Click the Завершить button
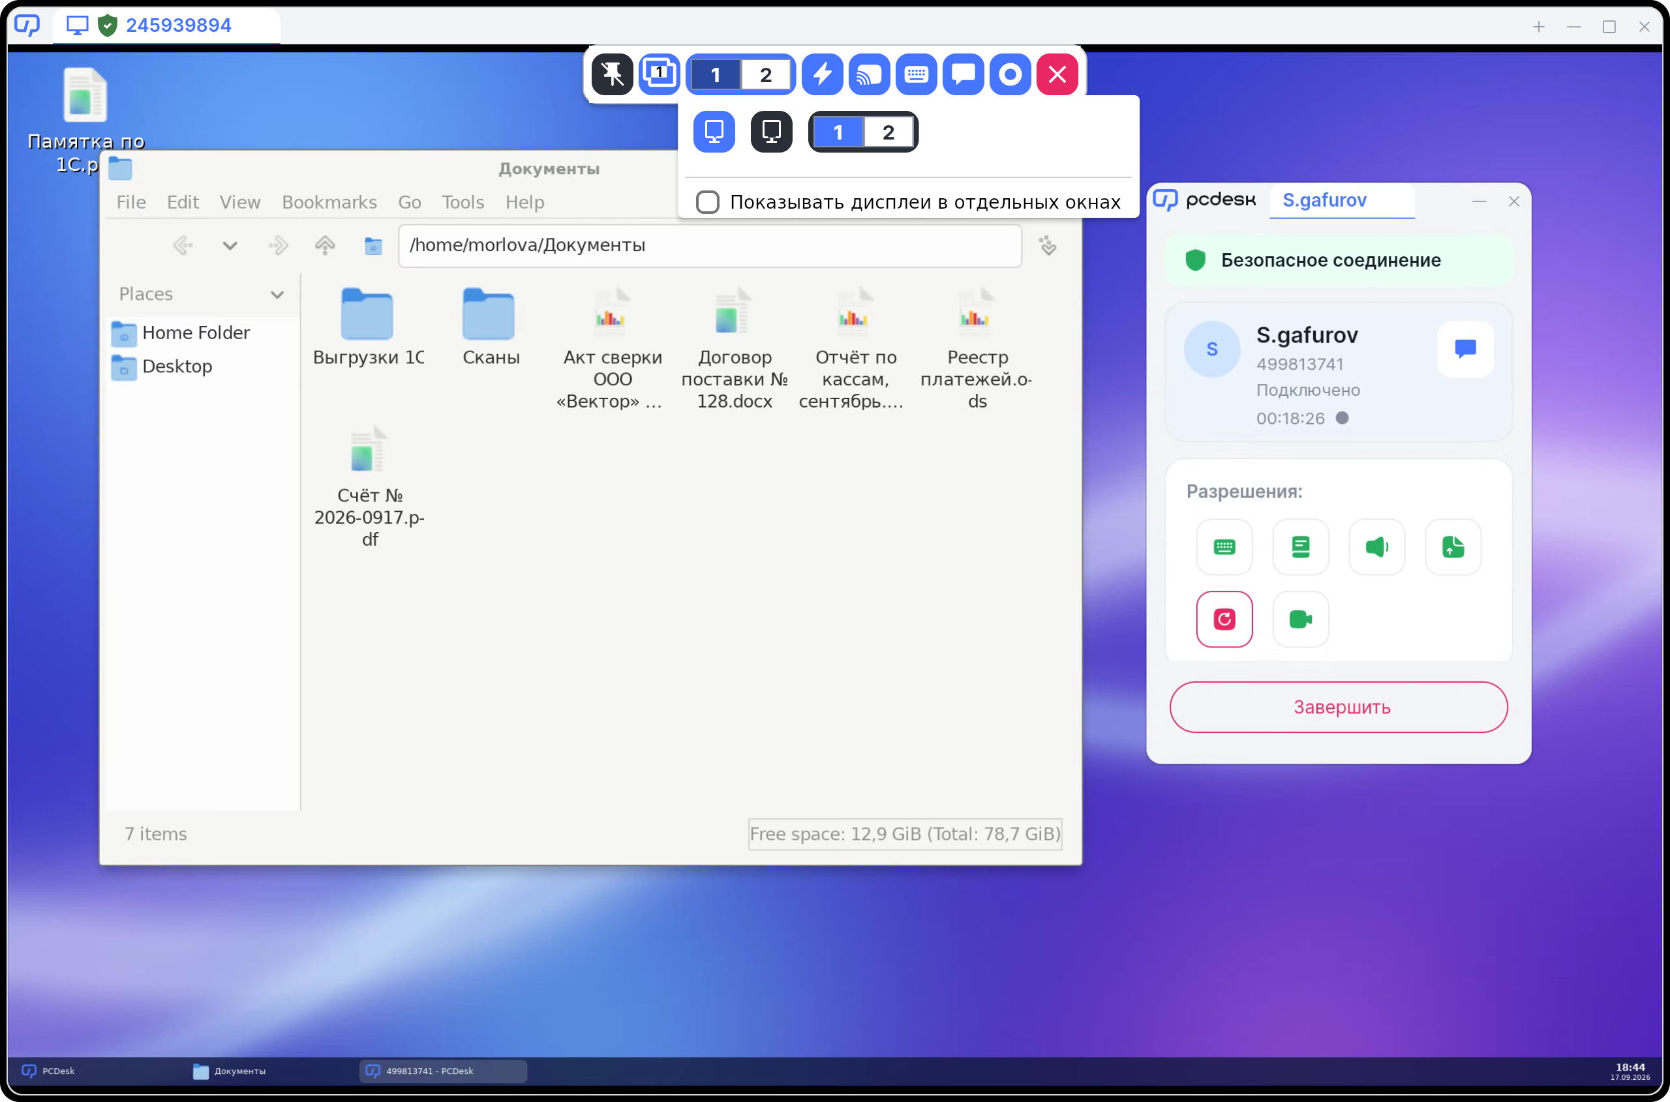Screen dimensions: 1670x1102 tap(1338, 707)
